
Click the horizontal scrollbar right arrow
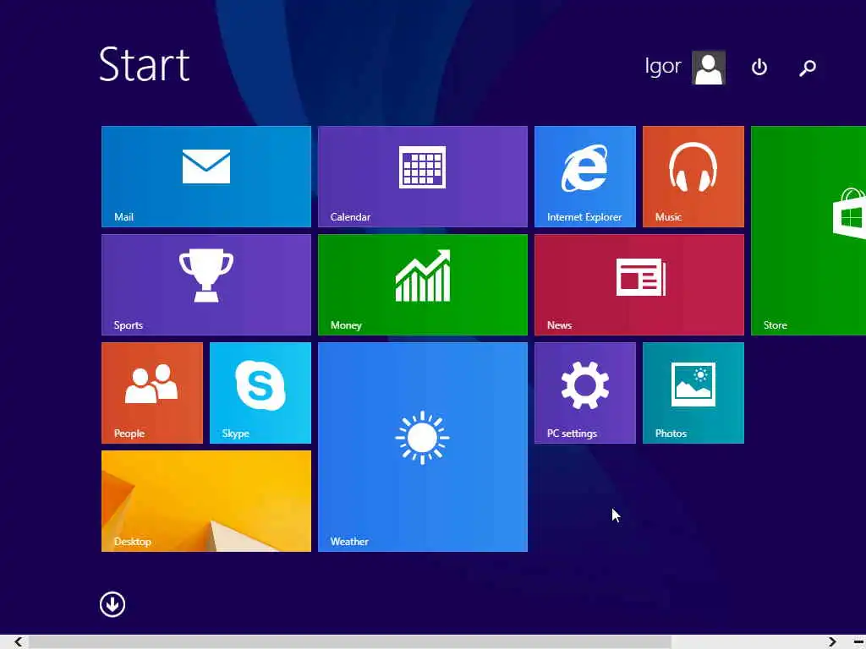tap(832, 642)
